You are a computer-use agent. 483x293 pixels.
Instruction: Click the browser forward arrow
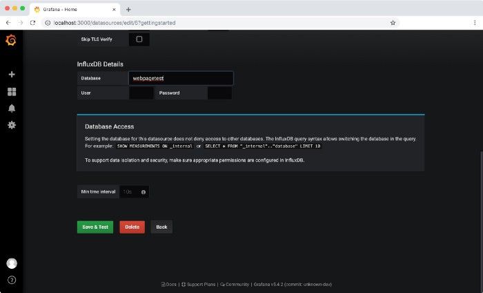click(20, 23)
